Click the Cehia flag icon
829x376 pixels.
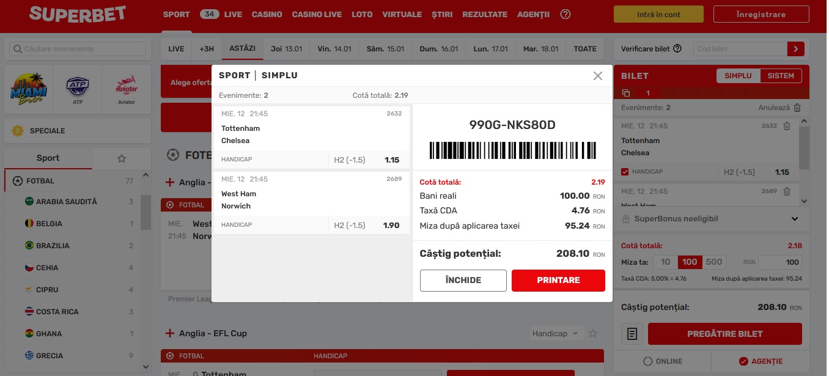pyautogui.click(x=29, y=268)
